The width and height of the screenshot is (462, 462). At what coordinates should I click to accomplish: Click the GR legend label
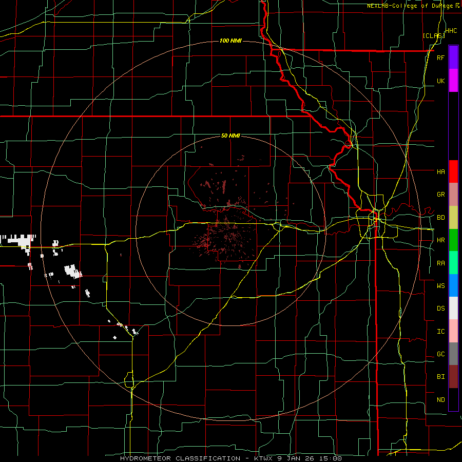click(x=440, y=195)
